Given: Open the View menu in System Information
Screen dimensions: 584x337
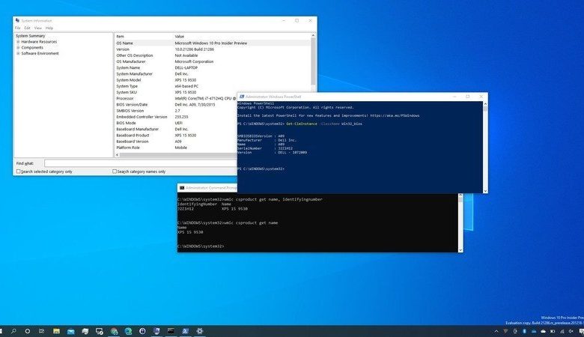Looking at the screenshot, I should coord(38,28).
